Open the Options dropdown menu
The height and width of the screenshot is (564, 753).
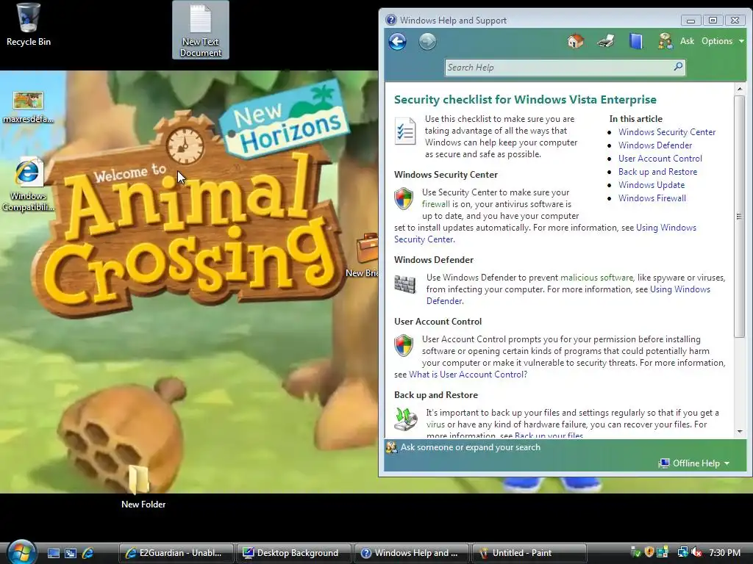pyautogui.click(x=722, y=41)
